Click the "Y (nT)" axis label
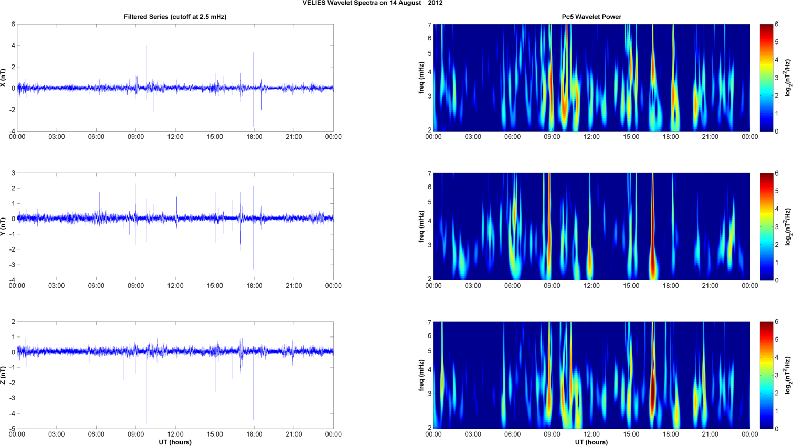The width and height of the screenshot is (793, 446). pos(3,226)
